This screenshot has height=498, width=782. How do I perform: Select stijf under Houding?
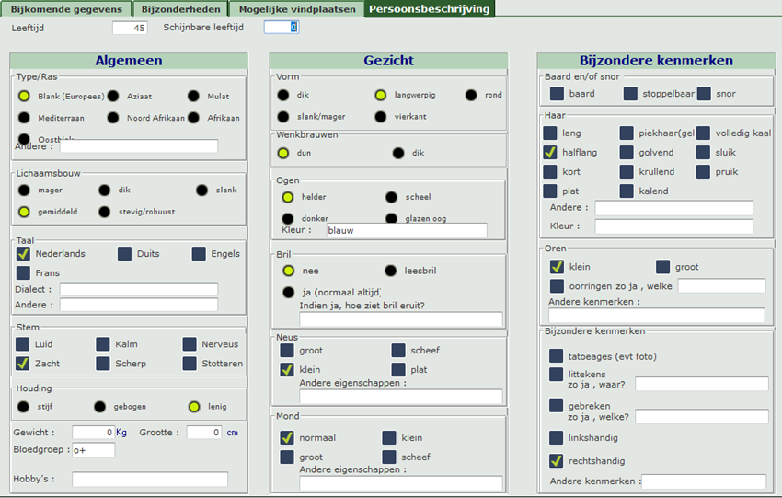coord(24,406)
